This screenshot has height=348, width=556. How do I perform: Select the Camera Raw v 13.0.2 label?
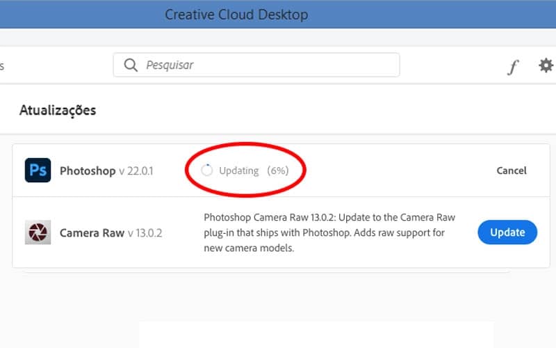(x=111, y=233)
